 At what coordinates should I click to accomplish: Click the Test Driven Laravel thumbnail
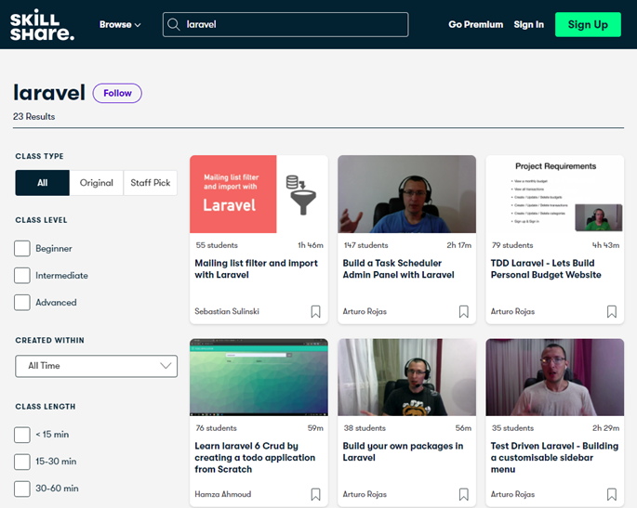[554, 377]
